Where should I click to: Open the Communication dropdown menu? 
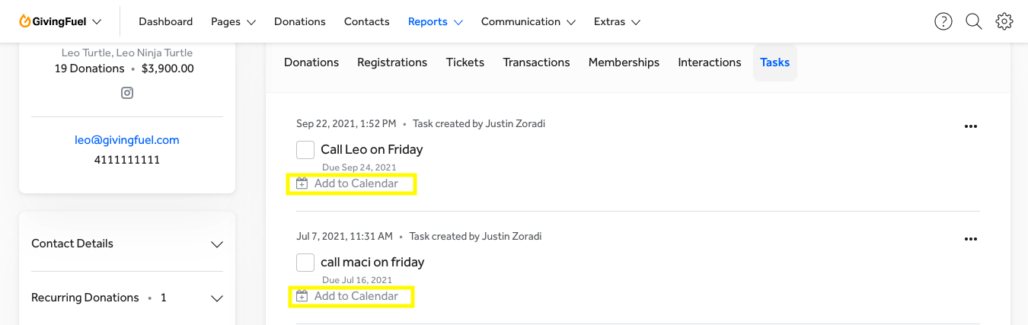(x=528, y=21)
